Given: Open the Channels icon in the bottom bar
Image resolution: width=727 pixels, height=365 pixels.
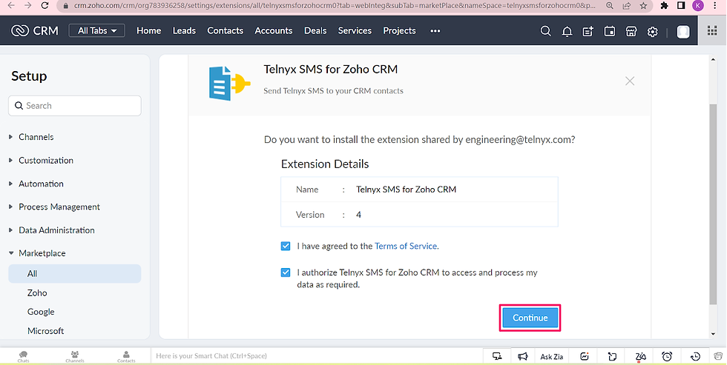Looking at the screenshot, I should click(x=75, y=356).
